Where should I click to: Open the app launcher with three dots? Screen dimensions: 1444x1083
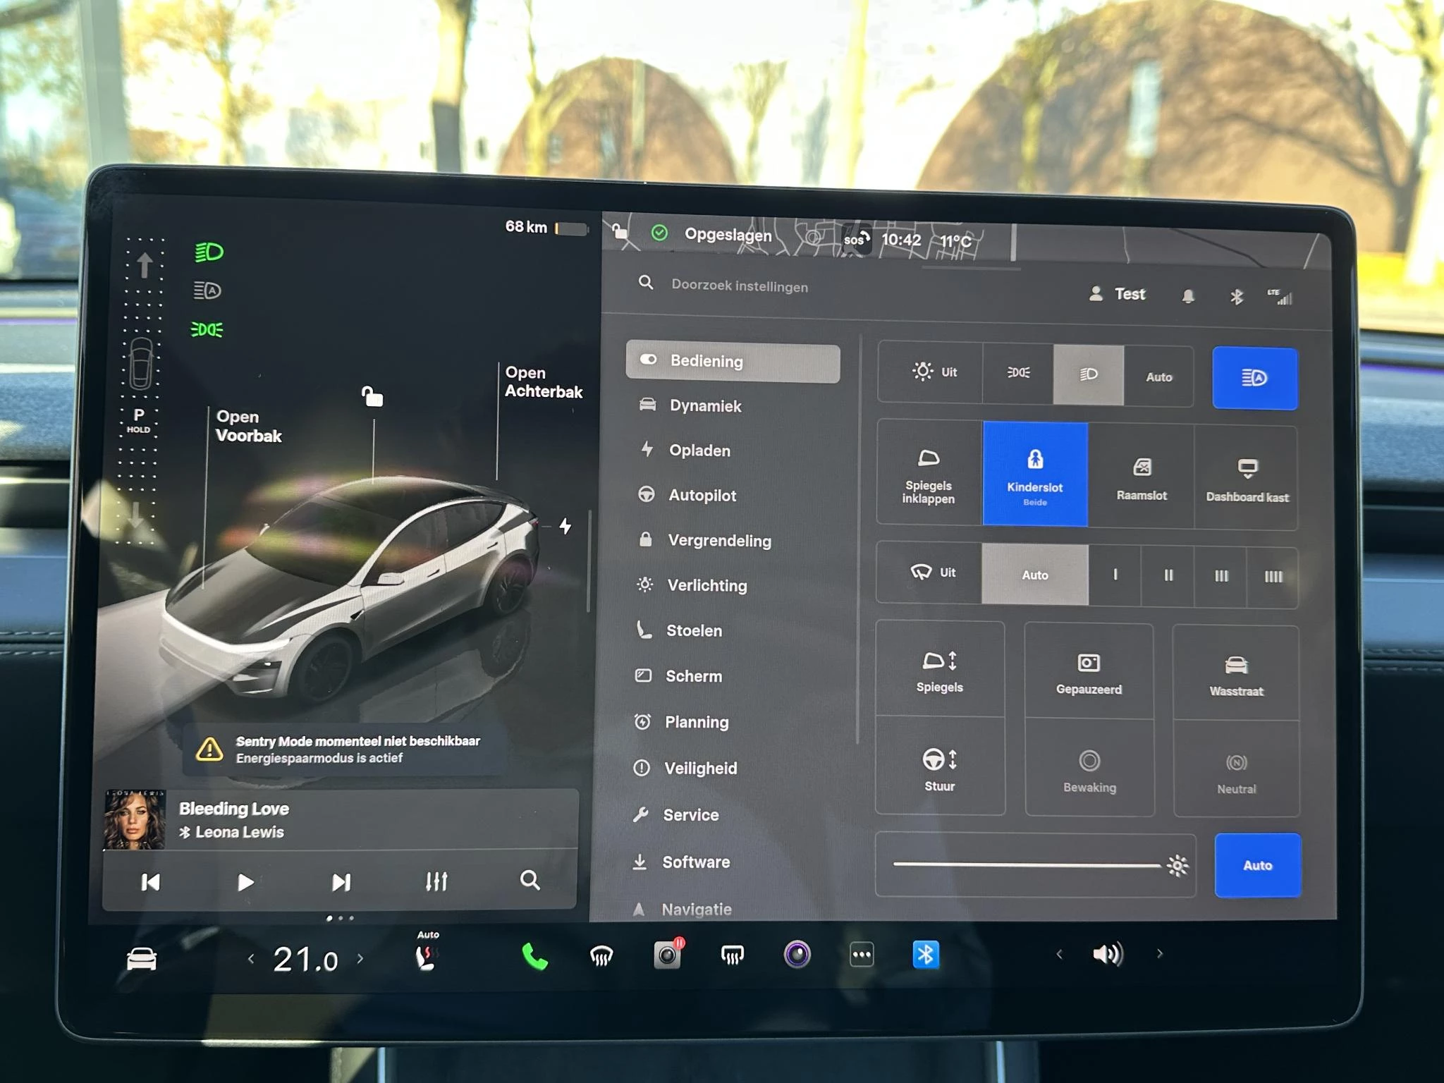click(861, 955)
